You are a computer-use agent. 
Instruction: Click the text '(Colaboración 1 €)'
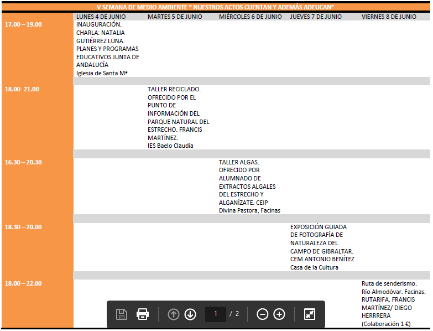(387, 324)
